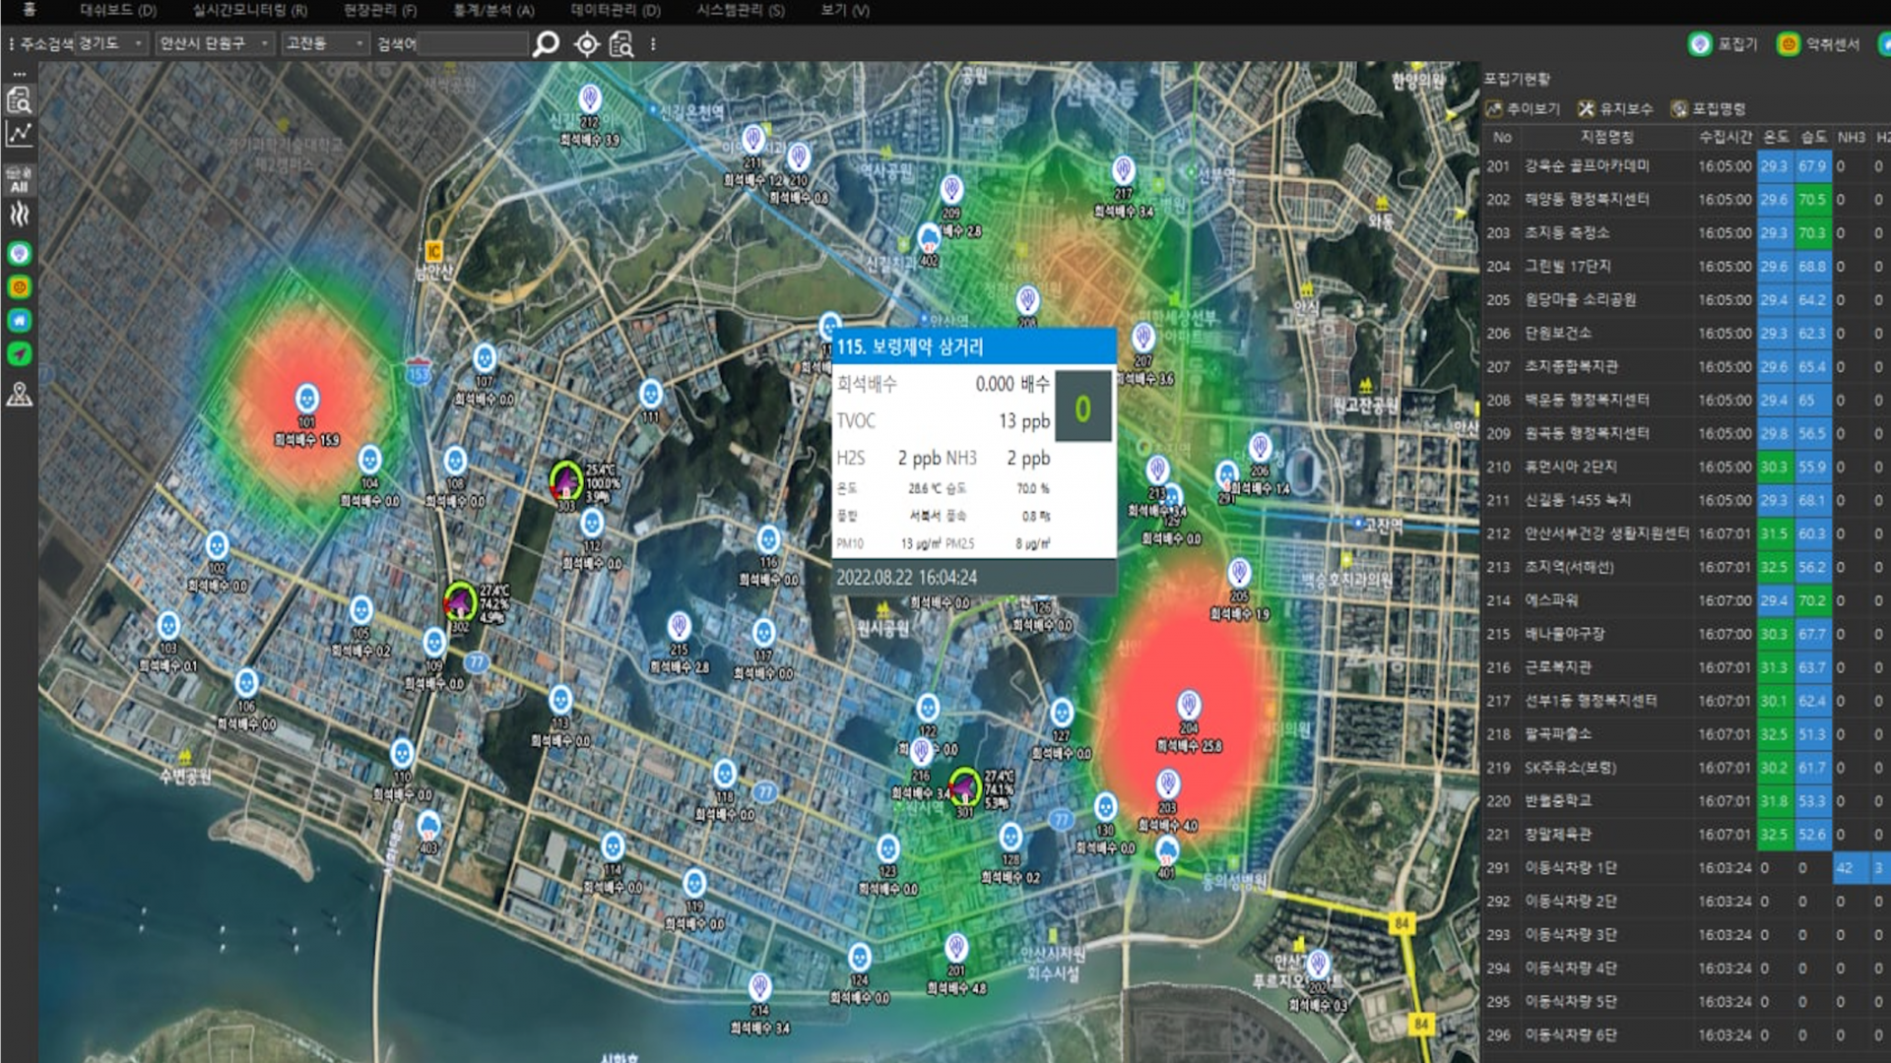This screenshot has width=1891, height=1063.
Task: Open the 안산시 단원구 district dropdown
Action: tap(214, 43)
